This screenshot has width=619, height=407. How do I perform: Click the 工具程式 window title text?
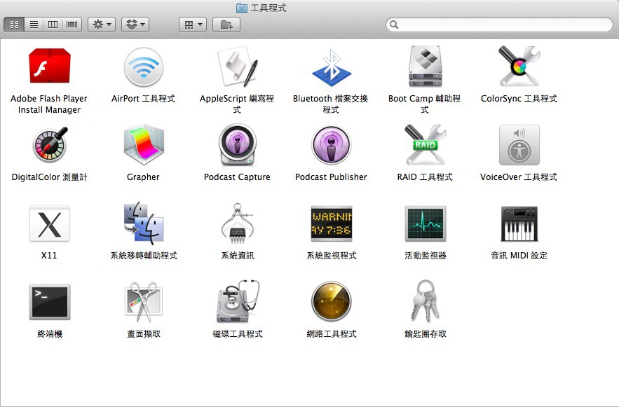point(268,8)
